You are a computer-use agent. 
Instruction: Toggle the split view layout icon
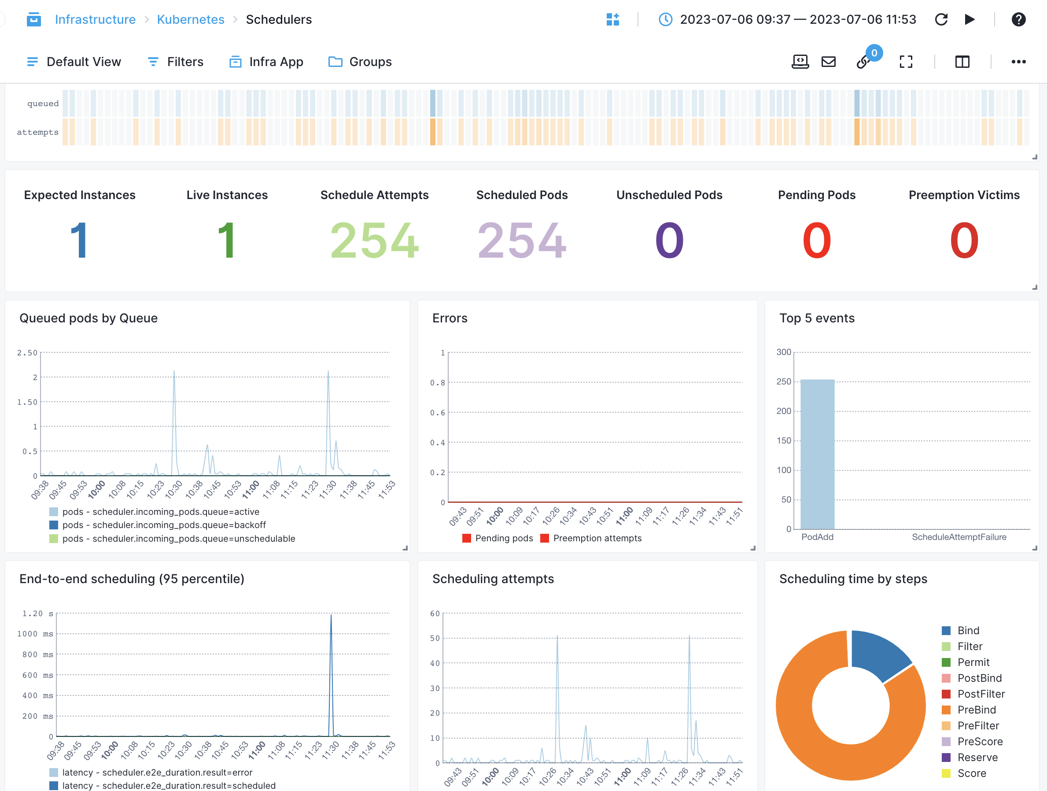pyautogui.click(x=962, y=62)
